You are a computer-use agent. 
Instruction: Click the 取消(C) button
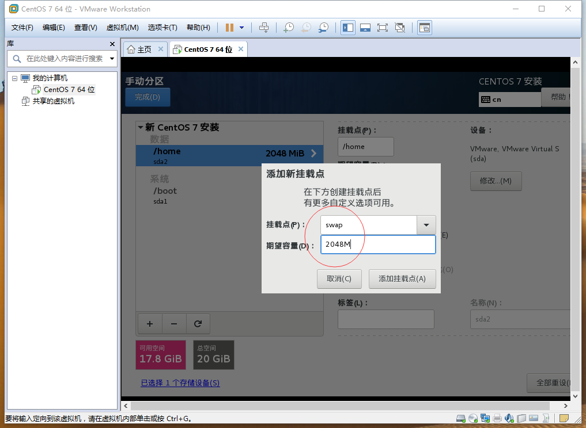pos(339,279)
